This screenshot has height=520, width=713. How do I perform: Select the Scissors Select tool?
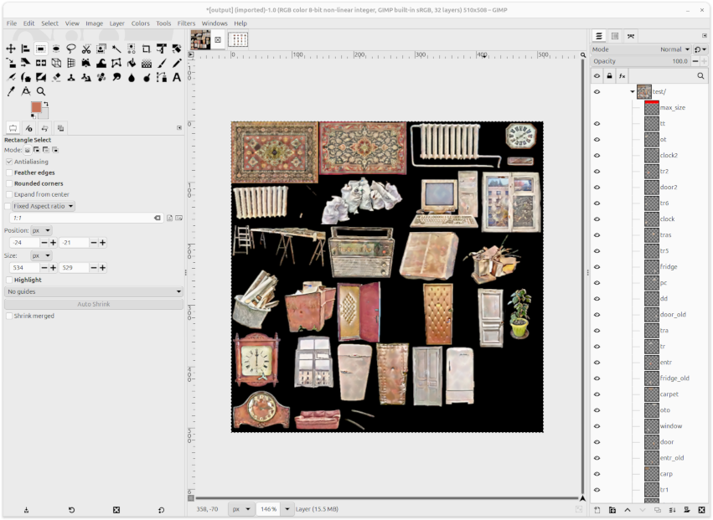(x=86, y=49)
